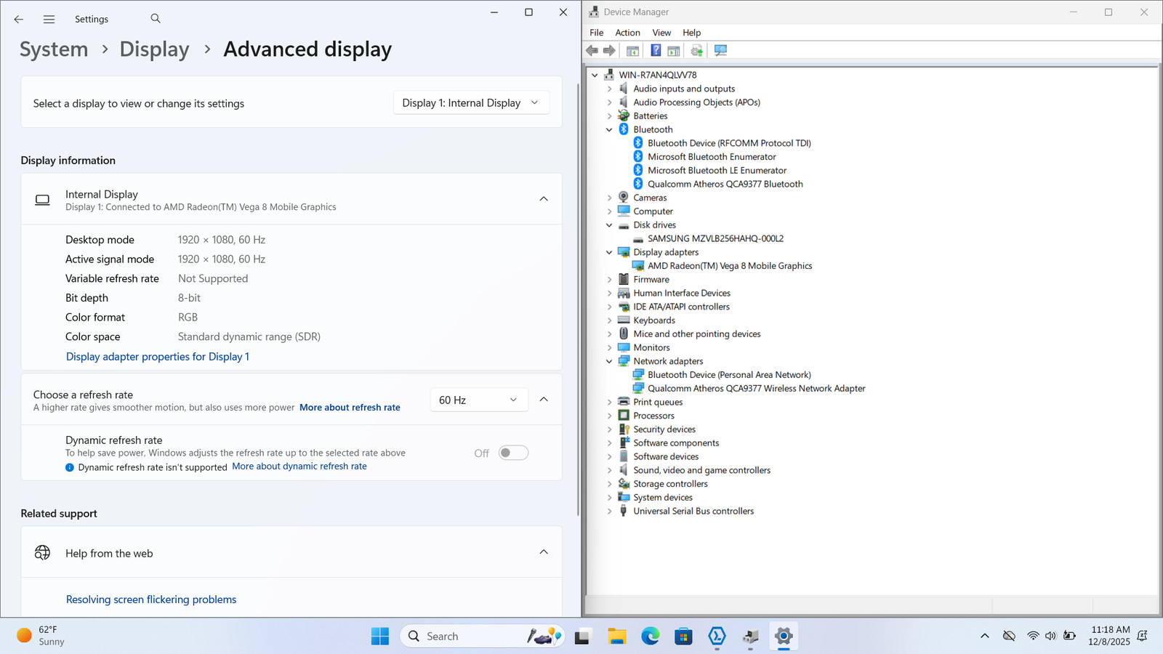1163x654 pixels.
Task: Open the clock showing 11:18 AM
Action: [1109, 636]
